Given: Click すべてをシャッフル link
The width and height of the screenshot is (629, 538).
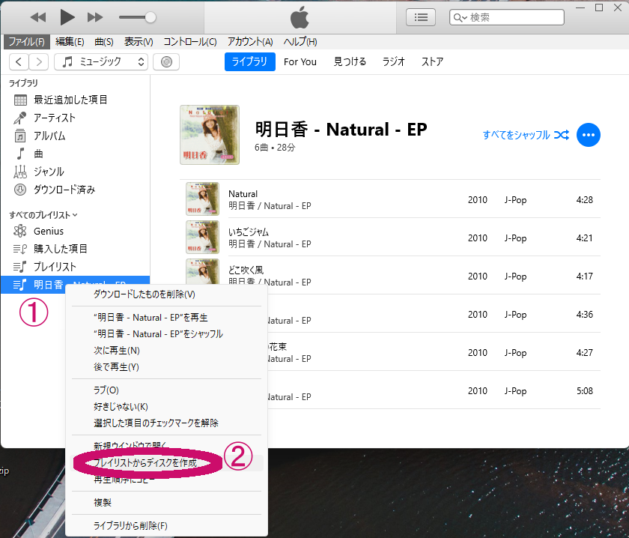Looking at the screenshot, I should (x=526, y=135).
